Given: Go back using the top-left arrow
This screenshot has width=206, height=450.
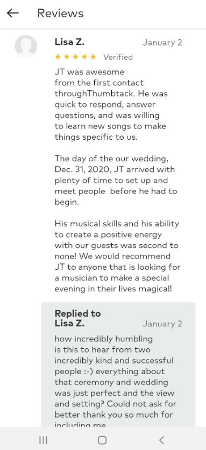Looking at the screenshot, I should click(13, 13).
